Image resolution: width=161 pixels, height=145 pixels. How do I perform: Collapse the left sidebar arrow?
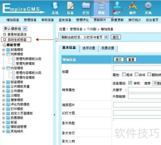coord(54,115)
